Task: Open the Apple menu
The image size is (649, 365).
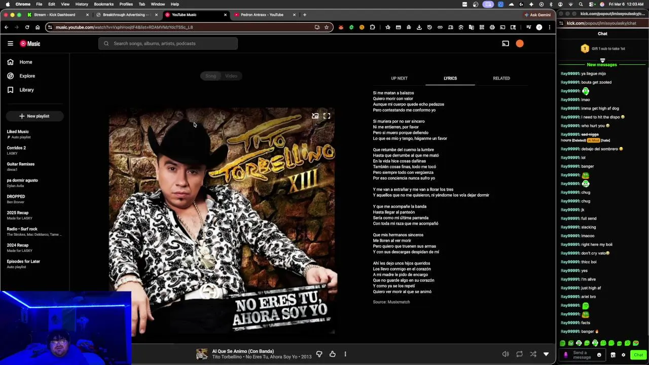Action: click(7, 4)
